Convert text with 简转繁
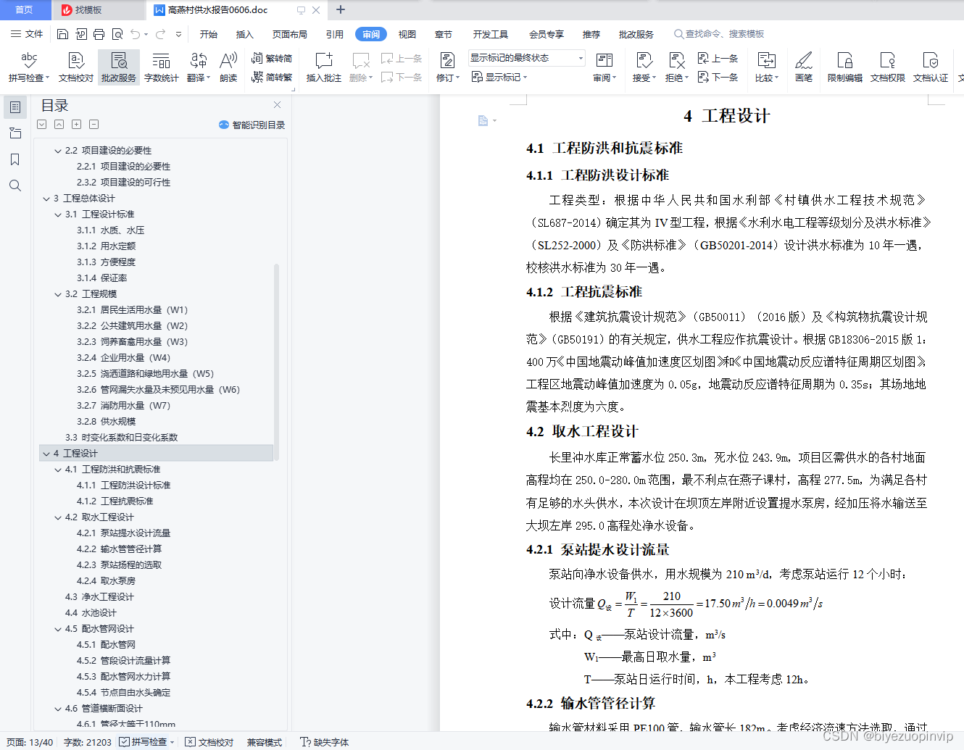964x750 pixels. [272, 77]
